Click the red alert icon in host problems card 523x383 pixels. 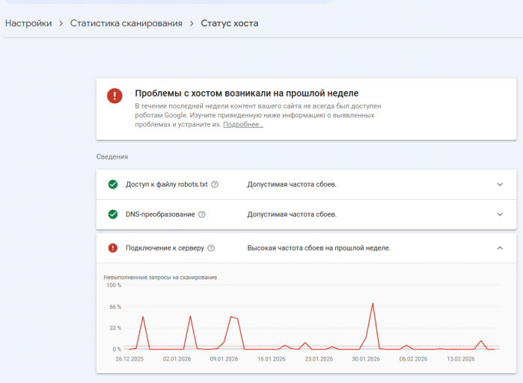pyautogui.click(x=114, y=96)
